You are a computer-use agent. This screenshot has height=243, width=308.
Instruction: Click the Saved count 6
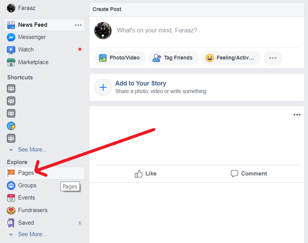(80, 223)
